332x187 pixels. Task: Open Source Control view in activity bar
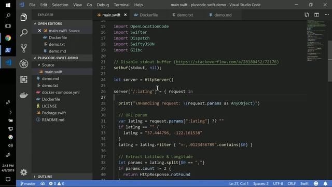coord(24,48)
